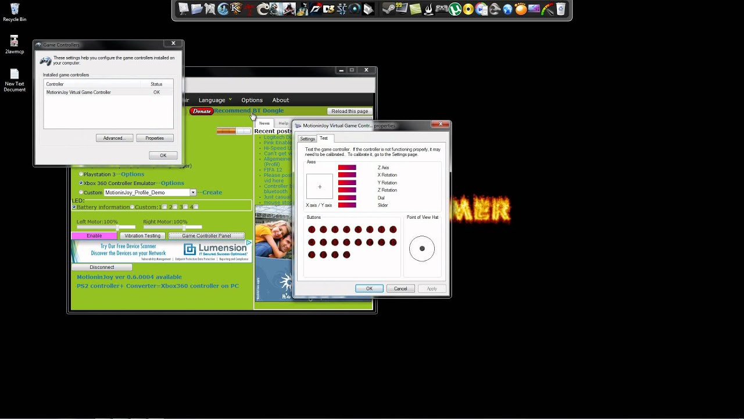Switch to the News tab
This screenshot has width=744, height=419.
[x=264, y=123]
